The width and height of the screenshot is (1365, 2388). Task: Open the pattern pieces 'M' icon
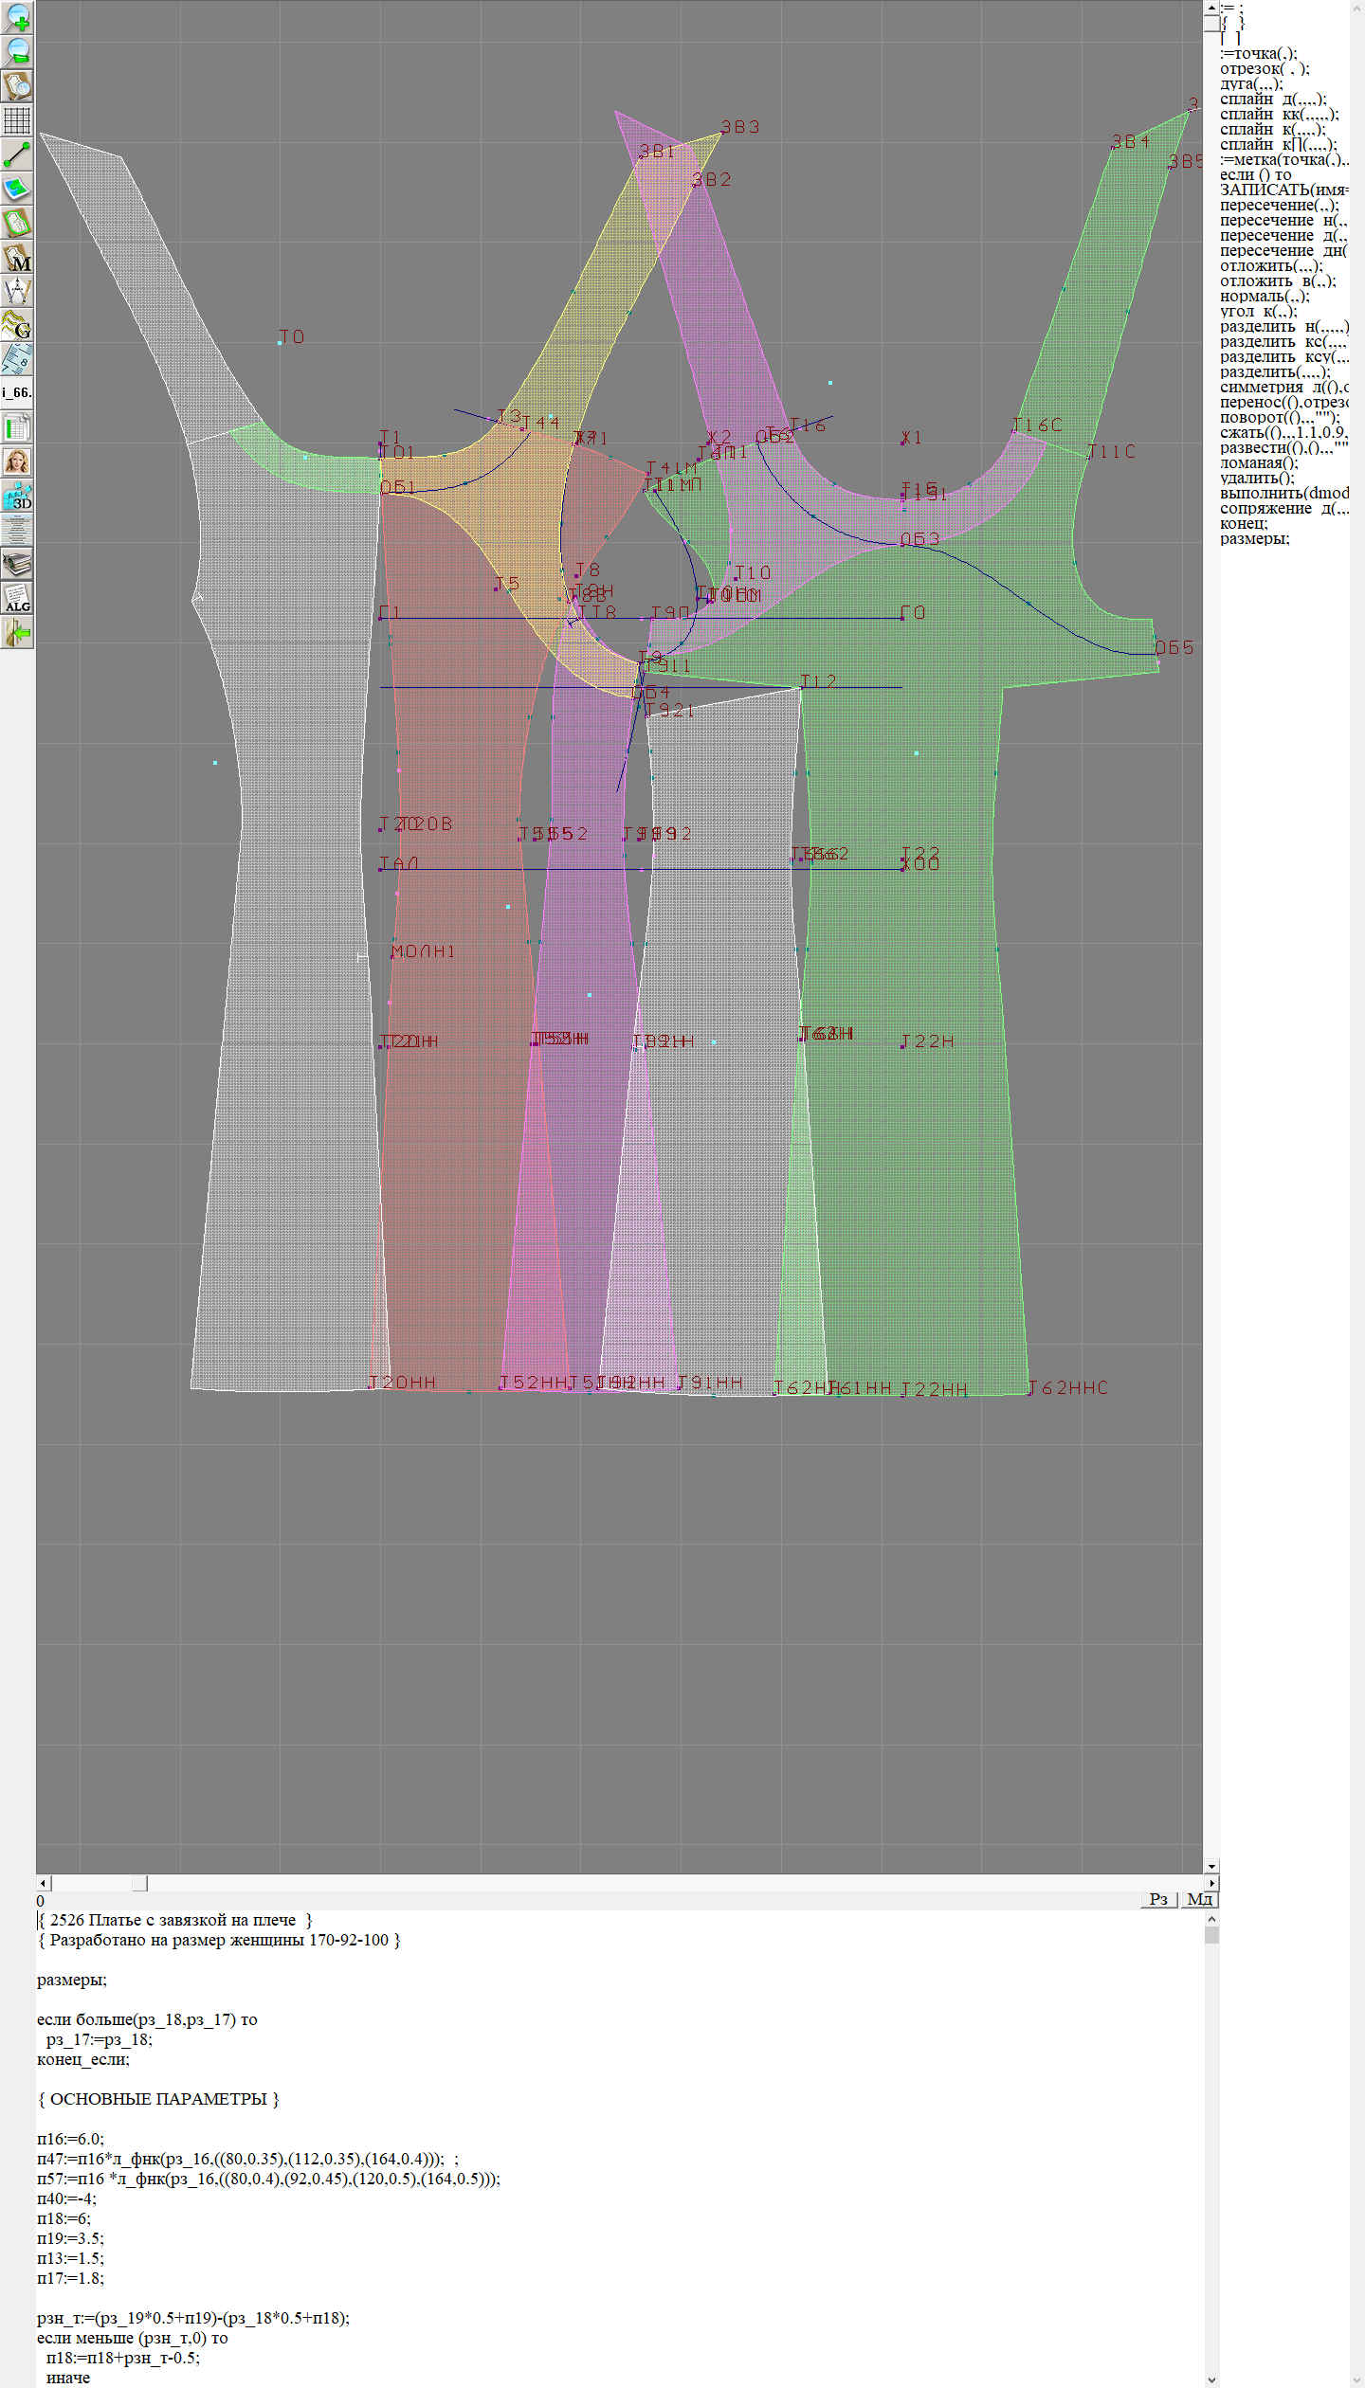pyautogui.click(x=17, y=257)
